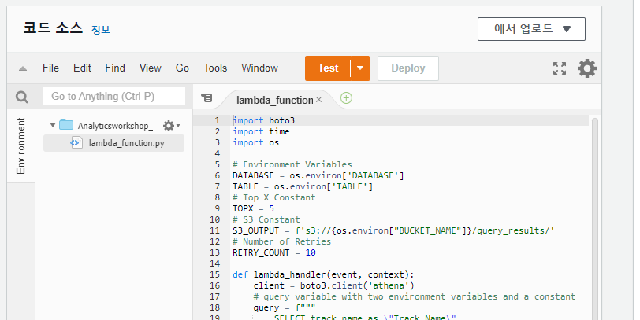Open editor preferences gear icon
Viewport: 640px width, 320px height.
[x=587, y=68]
